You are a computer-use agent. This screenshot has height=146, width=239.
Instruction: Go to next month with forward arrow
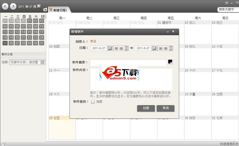tap(13, 6)
